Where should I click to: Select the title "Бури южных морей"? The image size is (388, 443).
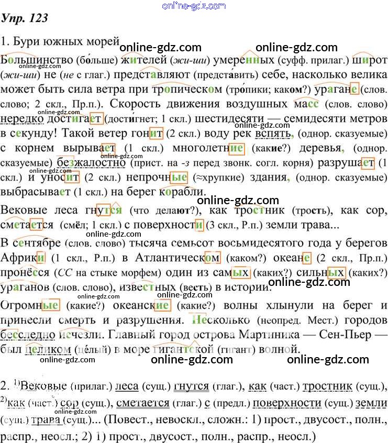click(65, 41)
